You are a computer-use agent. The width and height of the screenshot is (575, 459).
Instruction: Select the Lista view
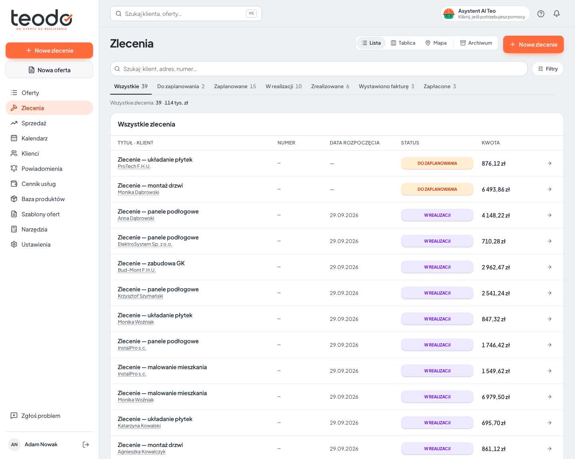point(371,43)
